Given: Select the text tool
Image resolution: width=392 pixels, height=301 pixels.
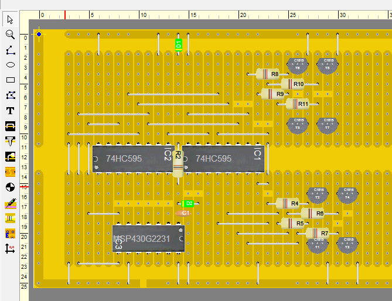Looking at the screenshot, I should (10, 111).
